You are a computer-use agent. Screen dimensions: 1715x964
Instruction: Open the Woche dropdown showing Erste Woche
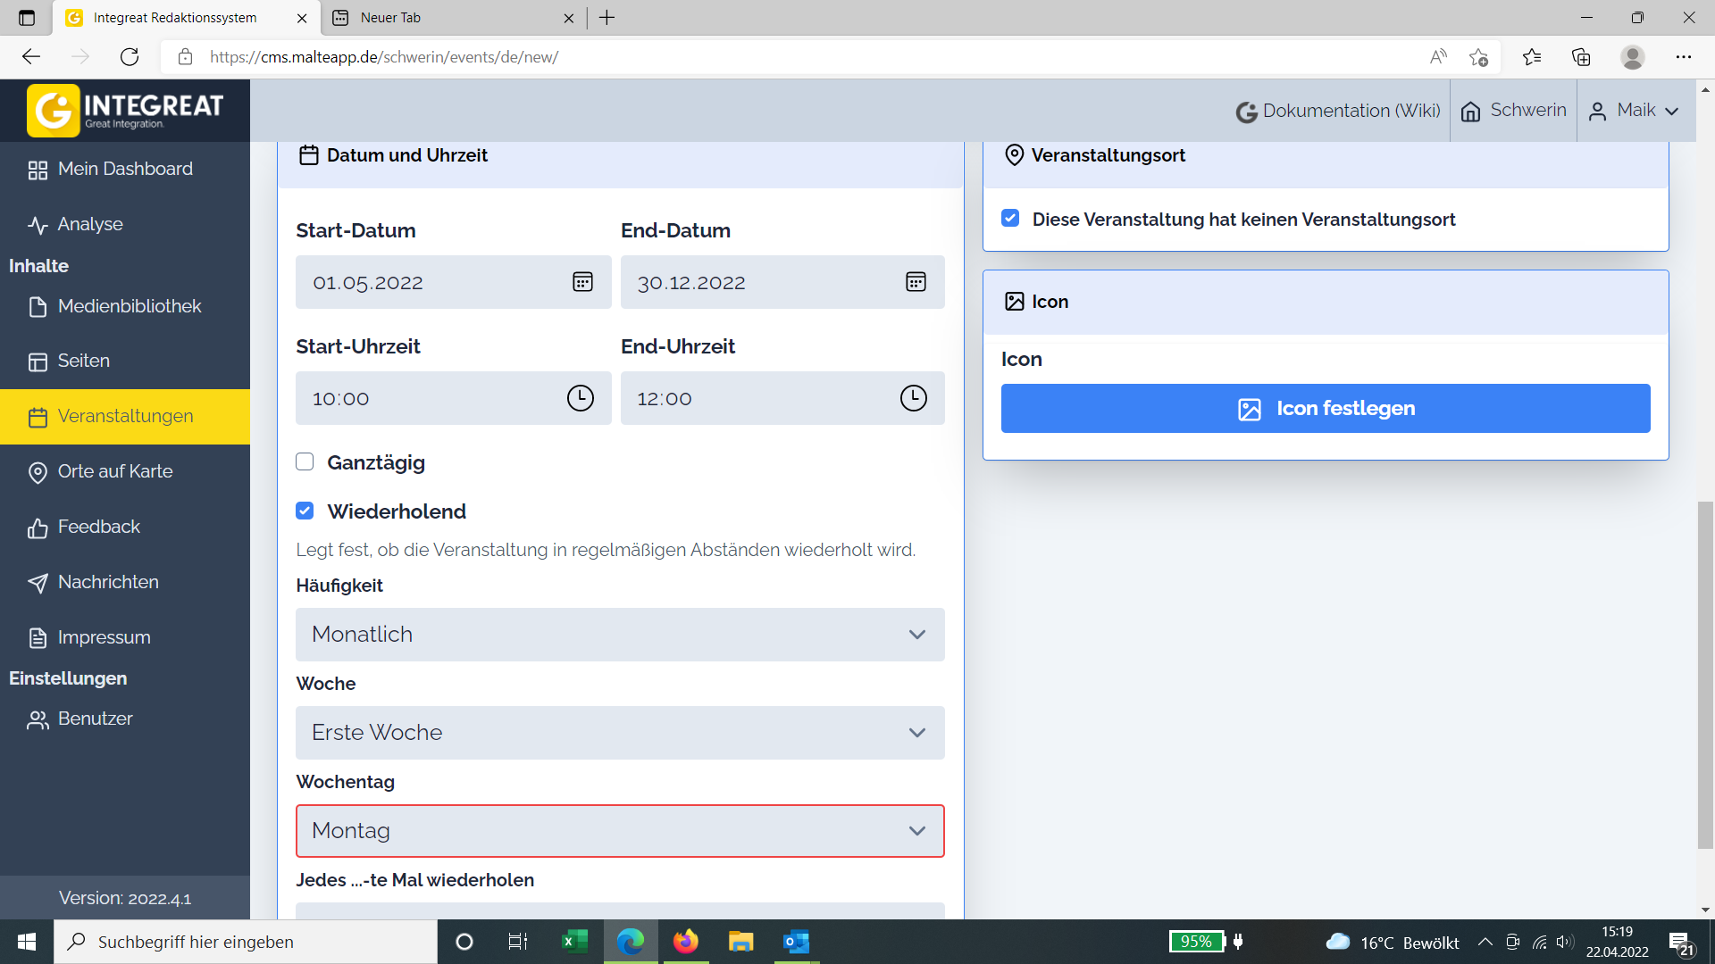(x=620, y=733)
